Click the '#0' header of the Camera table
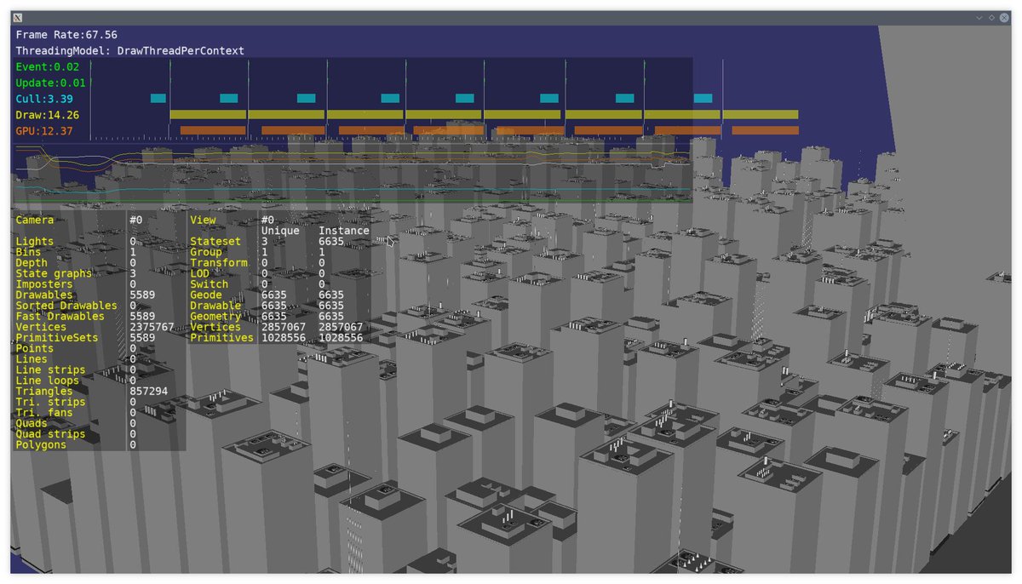Image resolution: width=1022 pixels, height=584 pixels. (136, 220)
